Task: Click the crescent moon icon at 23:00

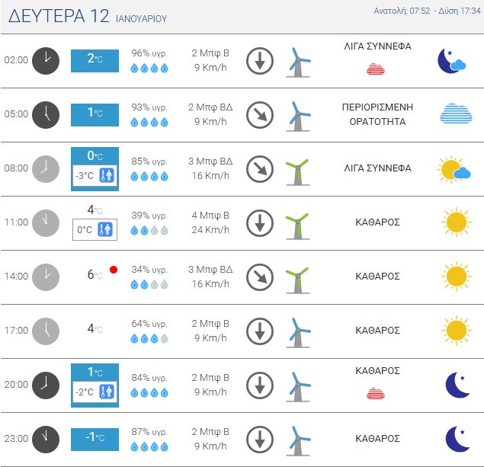Action: 457,438
